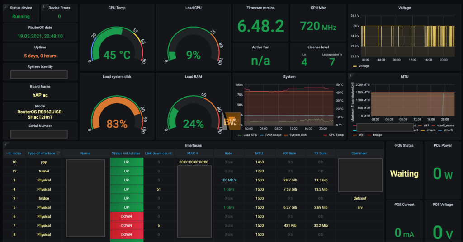Sort the table by Rate column header
Viewport: 463px width, 242px height.
pos(228,153)
